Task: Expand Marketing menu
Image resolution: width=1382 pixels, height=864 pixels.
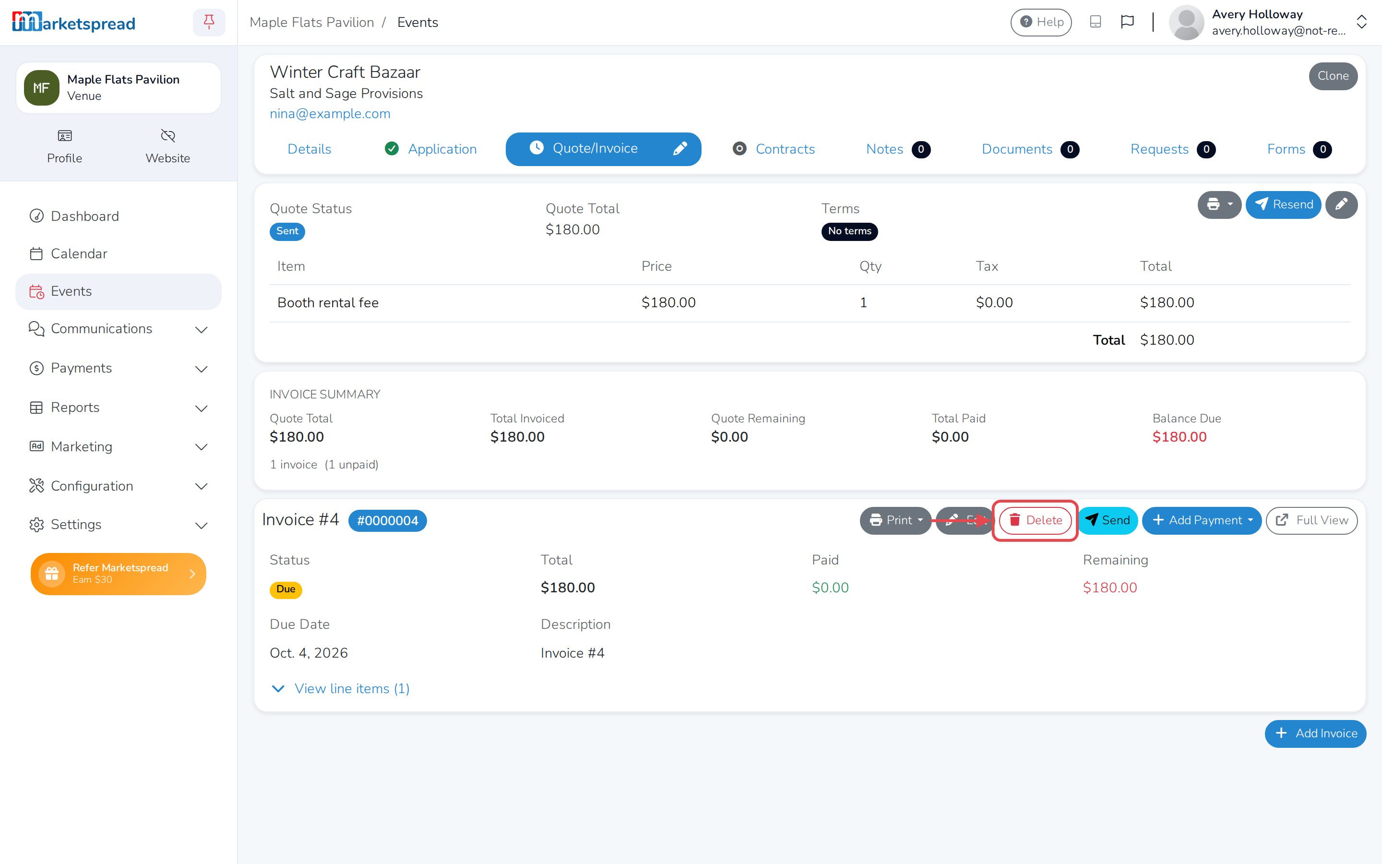Action: point(118,447)
